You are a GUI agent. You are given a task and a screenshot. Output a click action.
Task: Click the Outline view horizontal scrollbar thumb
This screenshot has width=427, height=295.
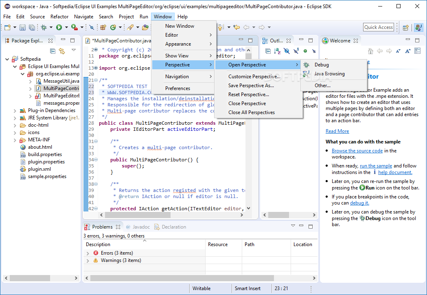[278, 215]
